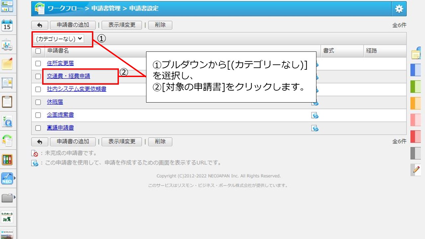Viewport: 425px width, 239px height.
Task: Open the 企画提案書 link
Action: coord(60,115)
